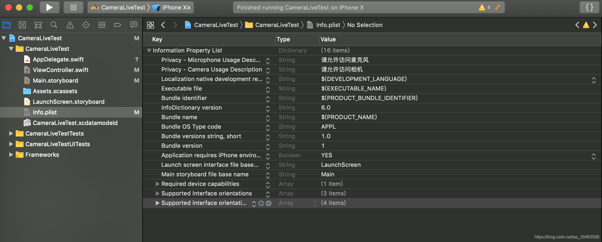Collapse Information Property List dictionary
Image resolution: width=602 pixels, height=242 pixels.
(149, 50)
